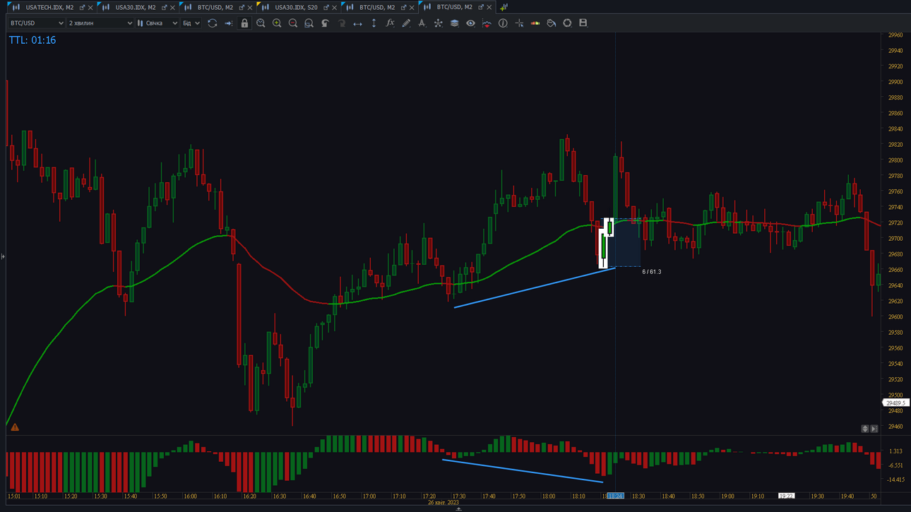Close the USA30.IDX, S20 tab
This screenshot has width=911, height=512.
point(334,7)
